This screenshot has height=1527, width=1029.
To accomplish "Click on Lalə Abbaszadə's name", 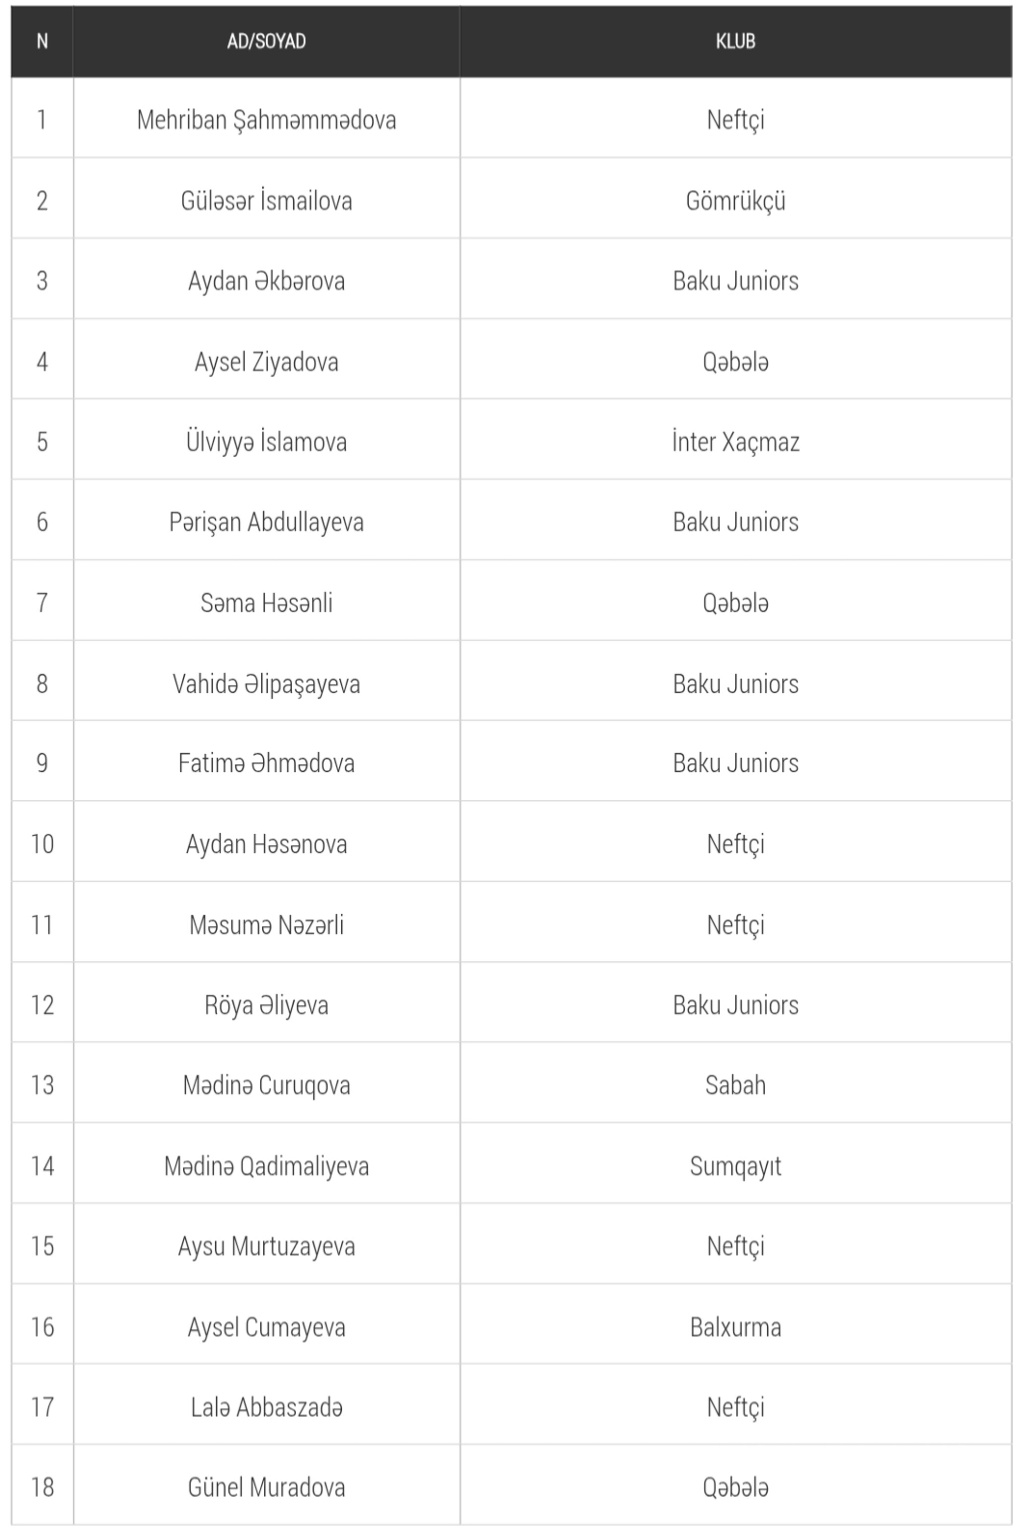I will (x=266, y=1408).
